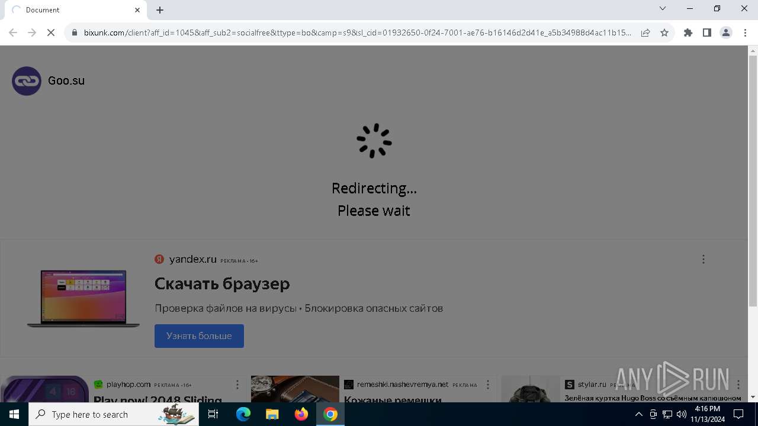Share this page icon

tap(645, 33)
